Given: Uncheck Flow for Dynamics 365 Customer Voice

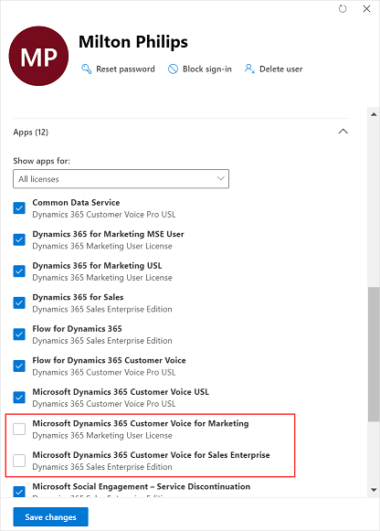Looking at the screenshot, I should coord(19,366).
